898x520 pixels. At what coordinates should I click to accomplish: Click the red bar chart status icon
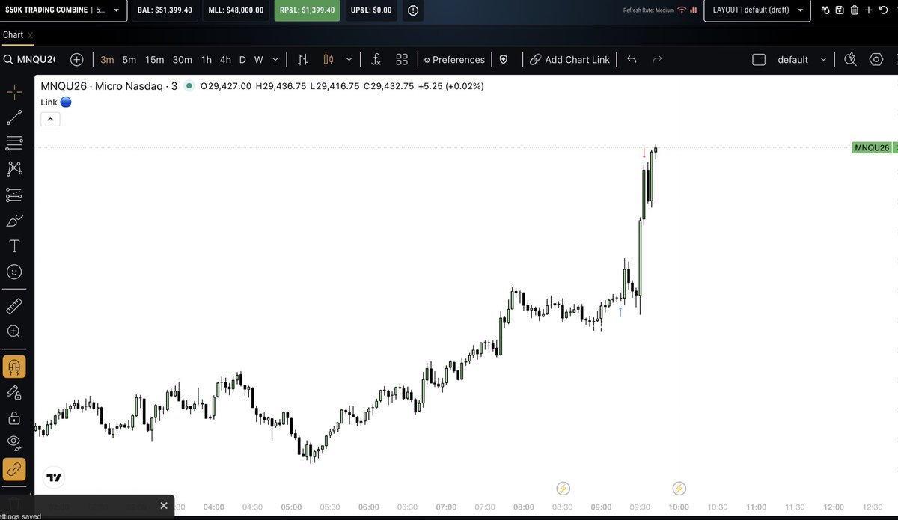click(x=694, y=10)
